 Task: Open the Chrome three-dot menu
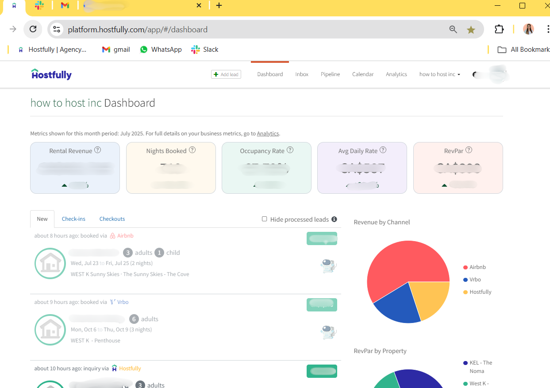[x=547, y=29]
